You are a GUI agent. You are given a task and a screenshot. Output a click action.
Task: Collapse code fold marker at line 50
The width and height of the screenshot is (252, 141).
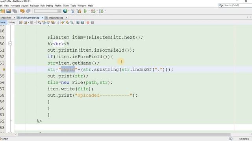[10, 43]
